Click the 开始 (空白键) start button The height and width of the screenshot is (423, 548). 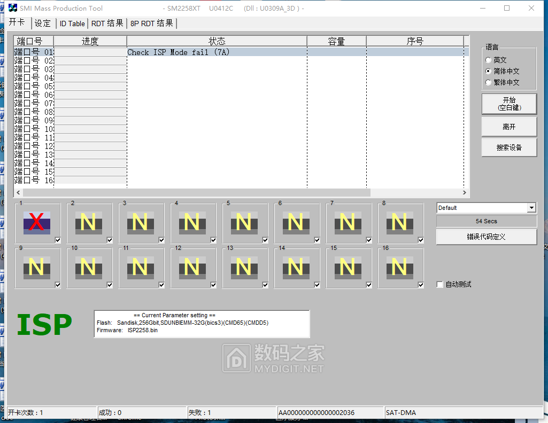pos(509,104)
